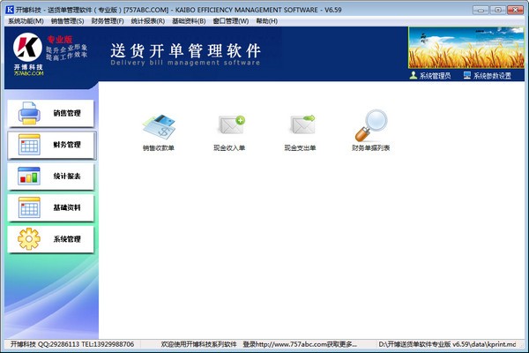
Task: Click the 系统管理员 user icon
Action: coord(415,76)
